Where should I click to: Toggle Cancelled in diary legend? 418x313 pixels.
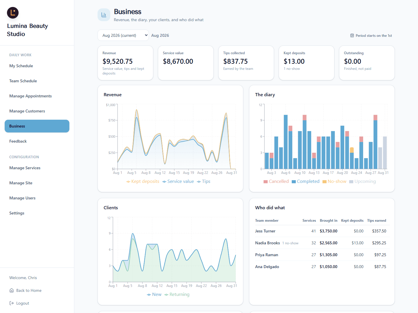(276, 181)
